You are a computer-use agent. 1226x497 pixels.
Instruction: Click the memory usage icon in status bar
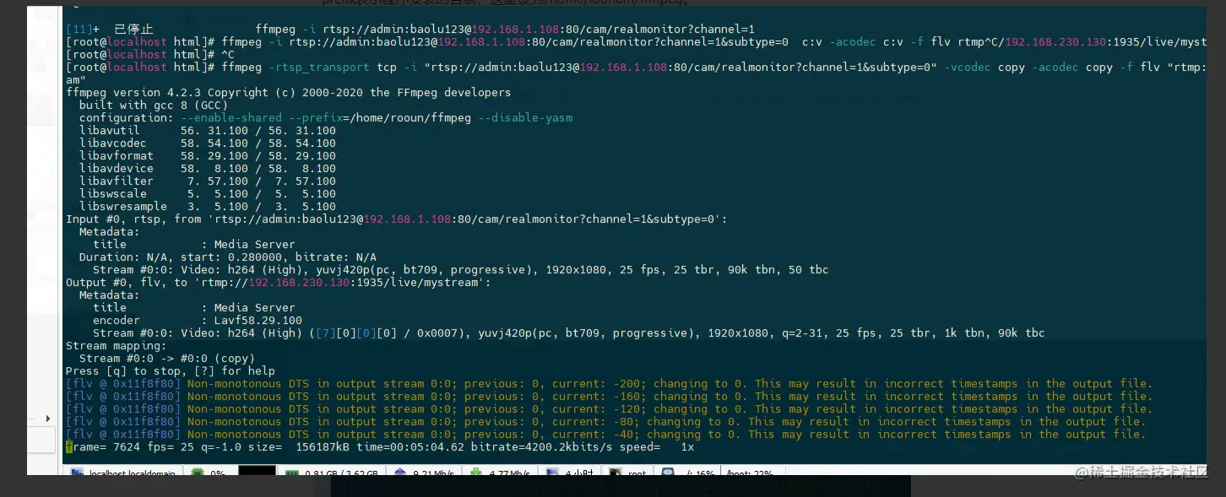tap(291, 473)
